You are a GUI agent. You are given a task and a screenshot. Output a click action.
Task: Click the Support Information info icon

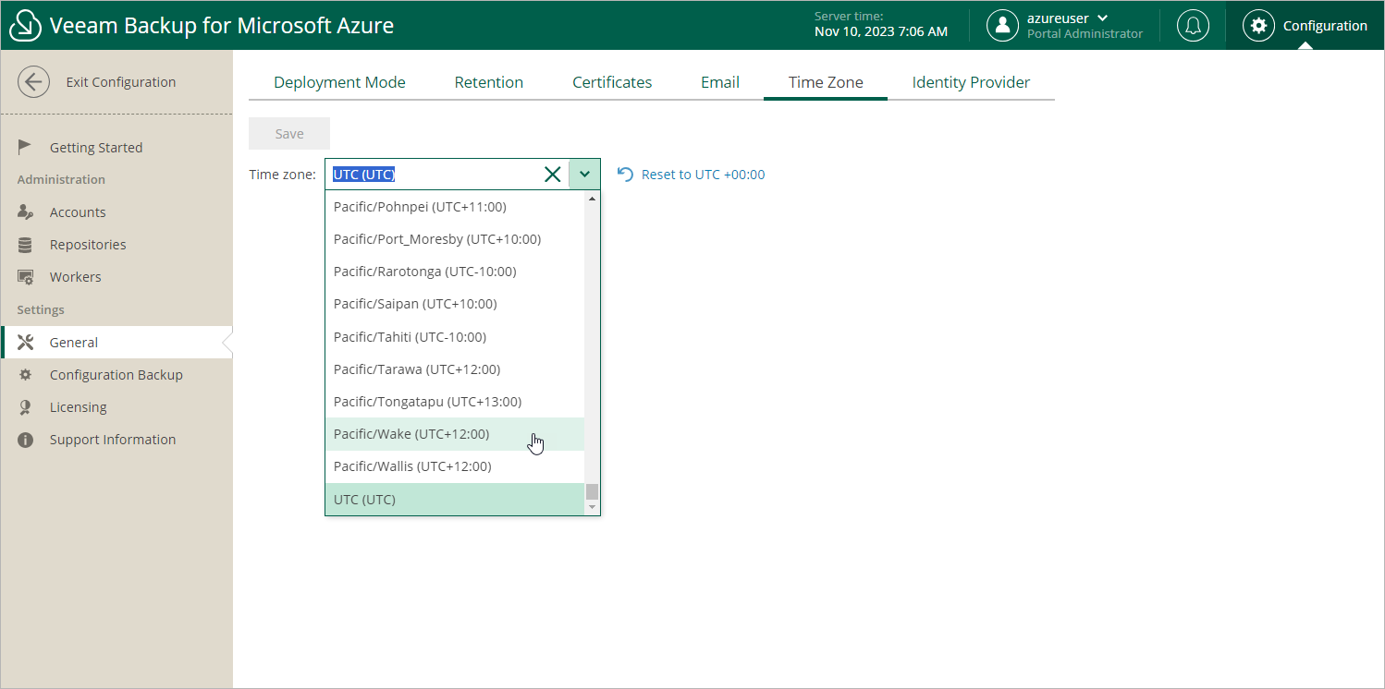[x=26, y=440]
